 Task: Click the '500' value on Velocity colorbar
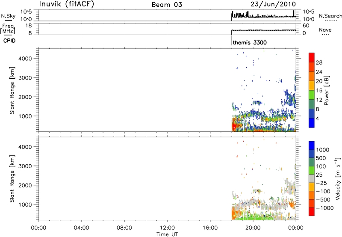click(x=321, y=158)
